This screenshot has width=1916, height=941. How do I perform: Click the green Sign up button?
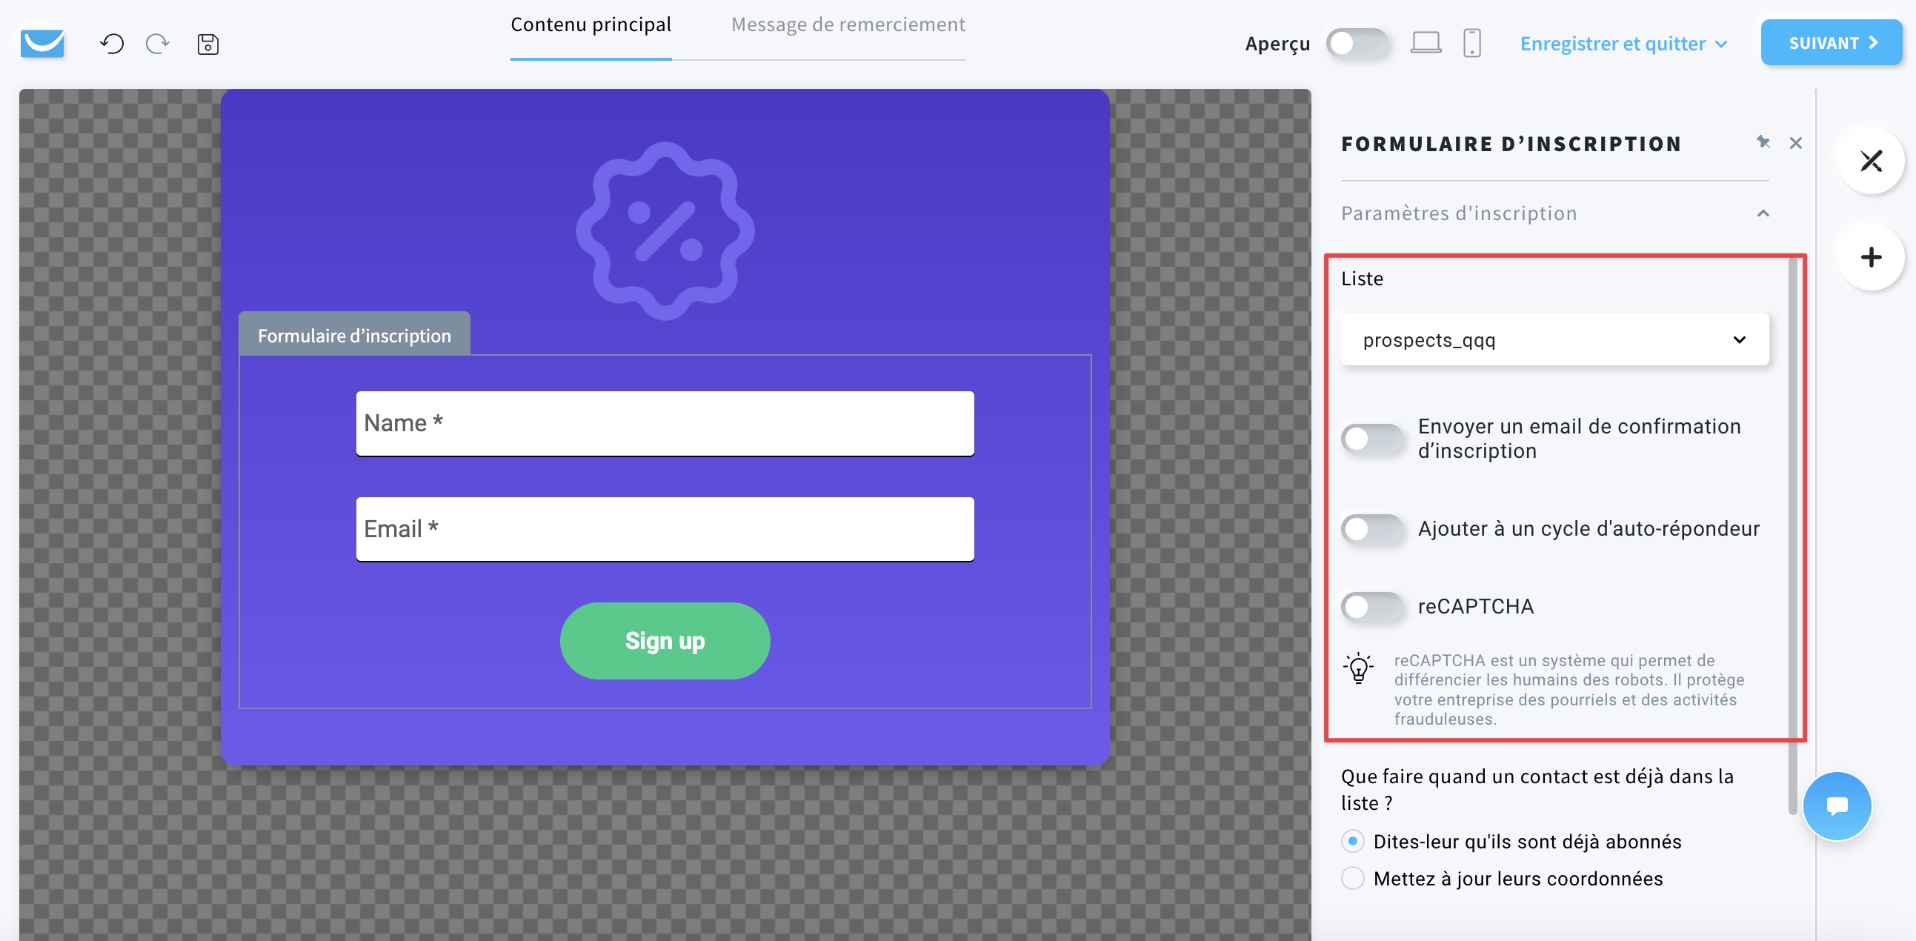[x=665, y=640]
